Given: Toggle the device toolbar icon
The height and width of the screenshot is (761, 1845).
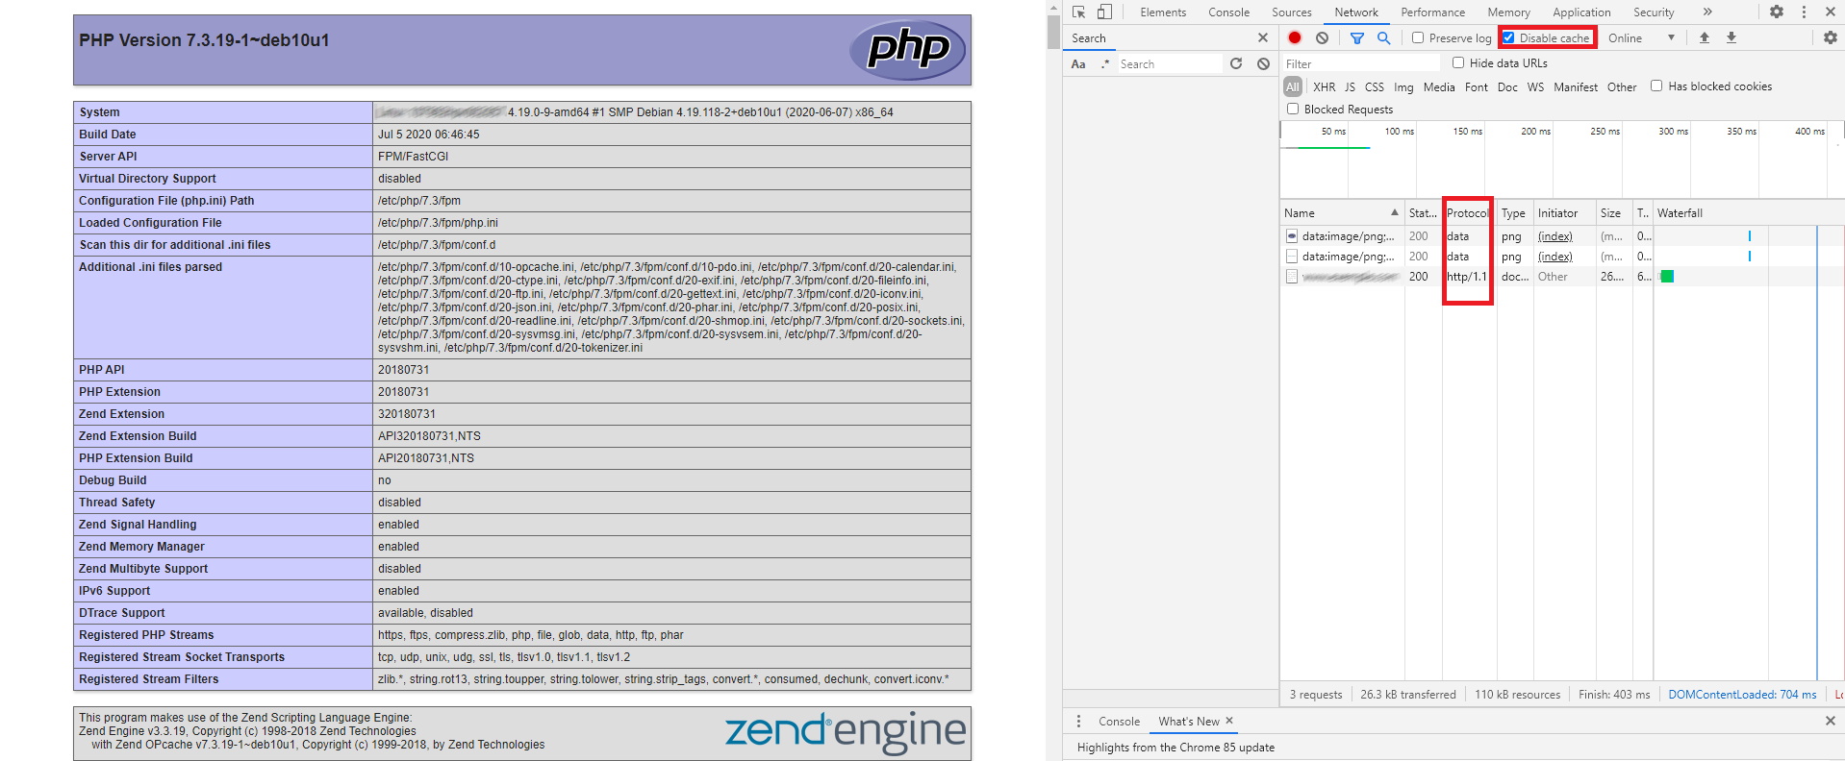Looking at the screenshot, I should coord(1104,12).
